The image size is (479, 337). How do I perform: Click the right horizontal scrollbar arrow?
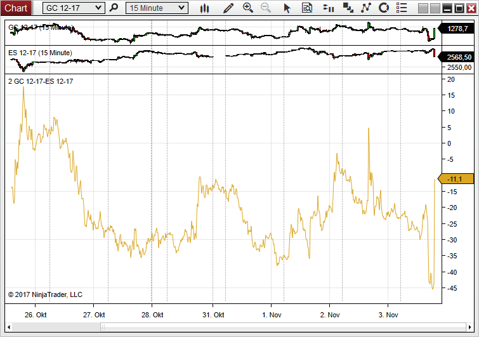point(470,327)
